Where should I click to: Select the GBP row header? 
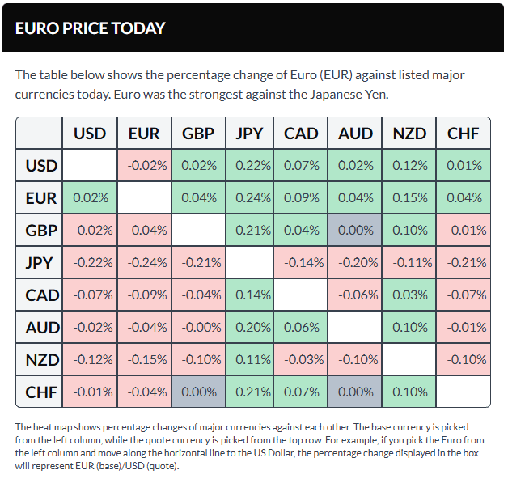pyautogui.click(x=41, y=231)
